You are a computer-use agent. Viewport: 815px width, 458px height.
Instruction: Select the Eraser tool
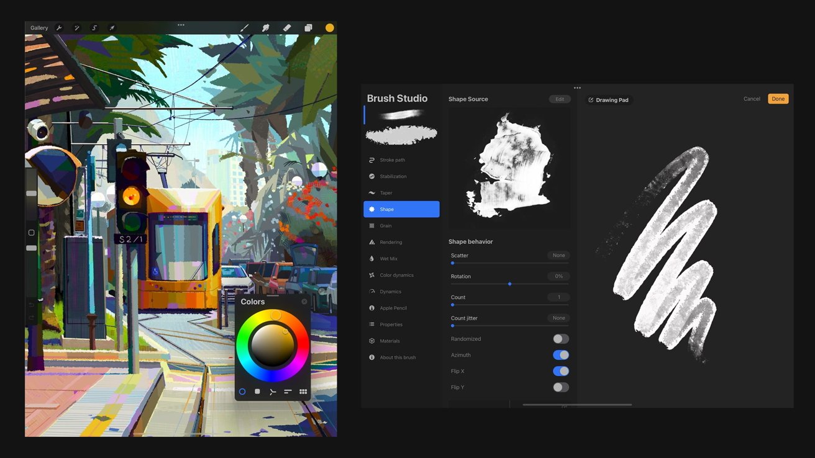287,28
